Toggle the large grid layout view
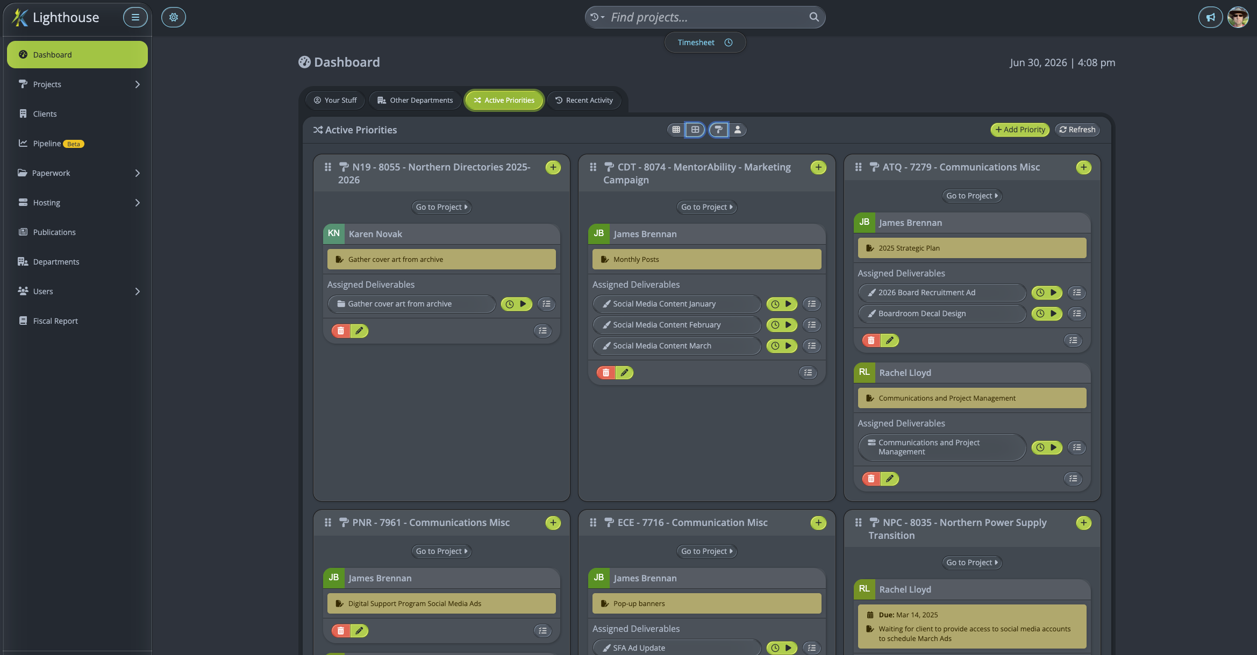1257x655 pixels. (695, 130)
